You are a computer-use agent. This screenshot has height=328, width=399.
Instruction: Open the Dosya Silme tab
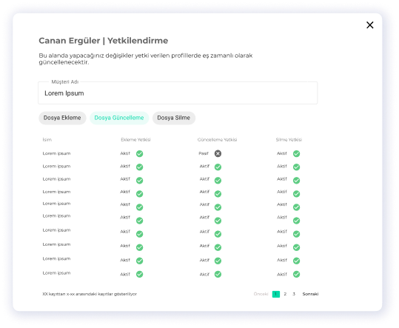click(x=174, y=118)
